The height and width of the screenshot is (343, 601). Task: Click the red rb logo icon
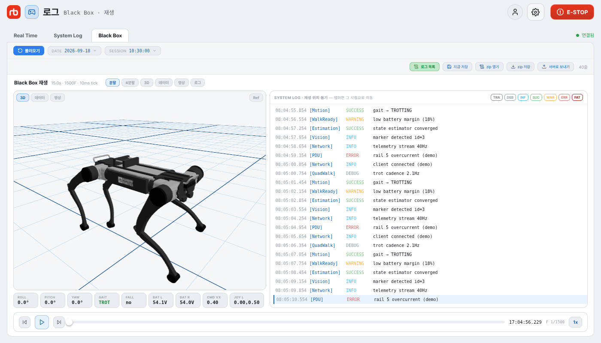(14, 12)
